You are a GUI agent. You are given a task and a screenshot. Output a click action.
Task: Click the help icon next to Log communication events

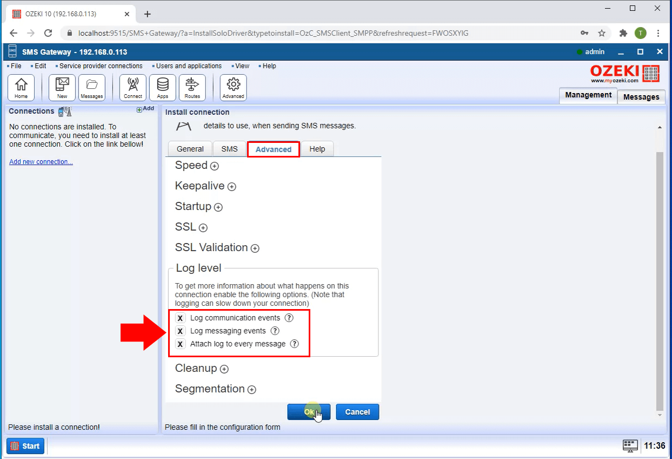[289, 318]
